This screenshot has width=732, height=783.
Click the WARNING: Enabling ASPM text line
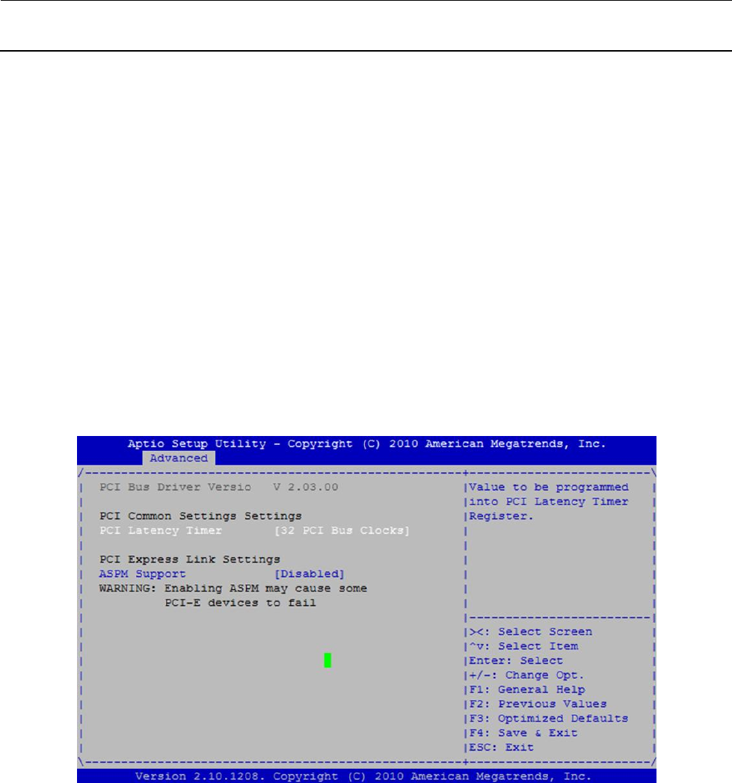(233, 589)
